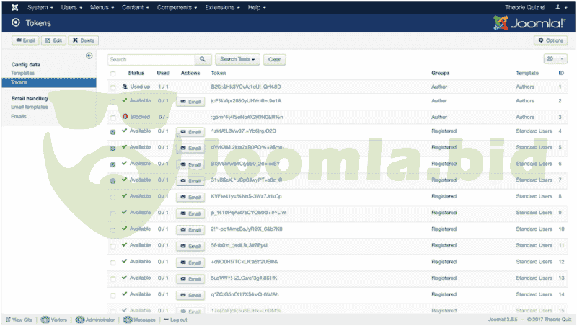Click the Search input field
The width and height of the screenshot is (577, 326).
151,59
